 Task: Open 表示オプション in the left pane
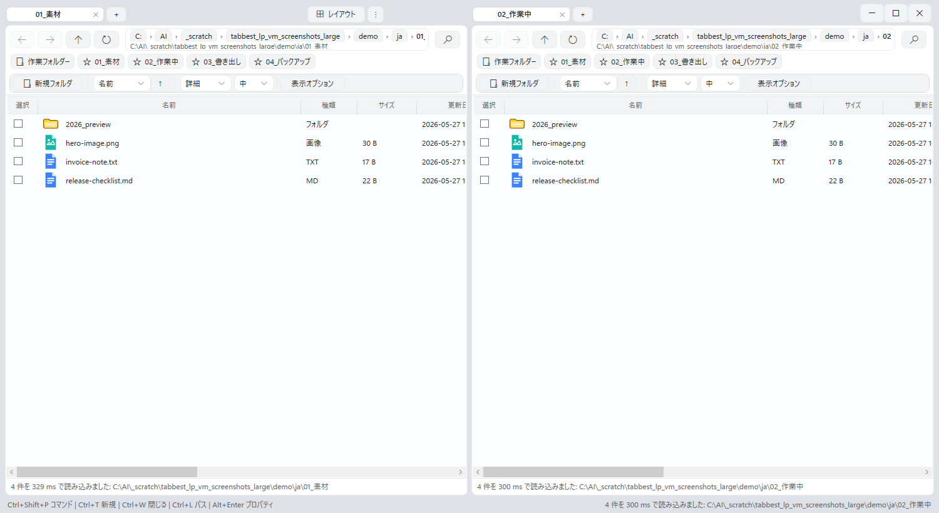pyautogui.click(x=312, y=83)
